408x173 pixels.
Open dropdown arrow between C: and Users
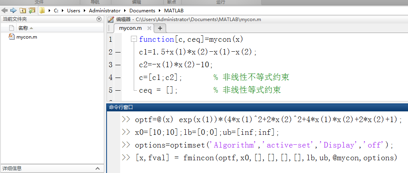pyautogui.click(x=63, y=11)
